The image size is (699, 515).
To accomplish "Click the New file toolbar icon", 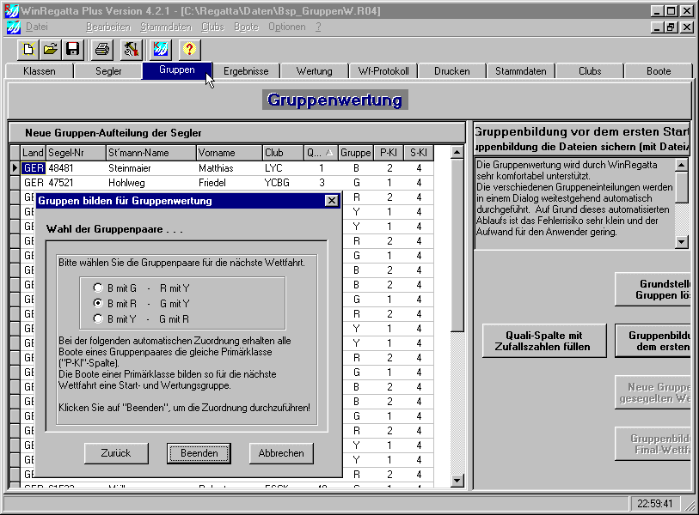I will [28, 49].
